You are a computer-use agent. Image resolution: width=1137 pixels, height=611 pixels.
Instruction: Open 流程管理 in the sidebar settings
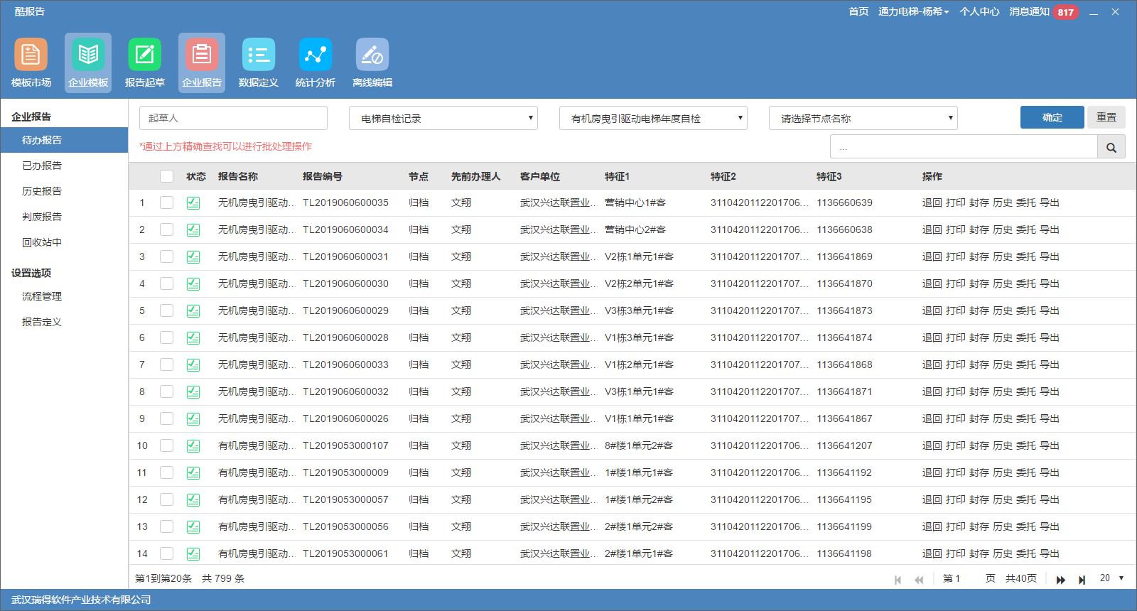[42, 296]
